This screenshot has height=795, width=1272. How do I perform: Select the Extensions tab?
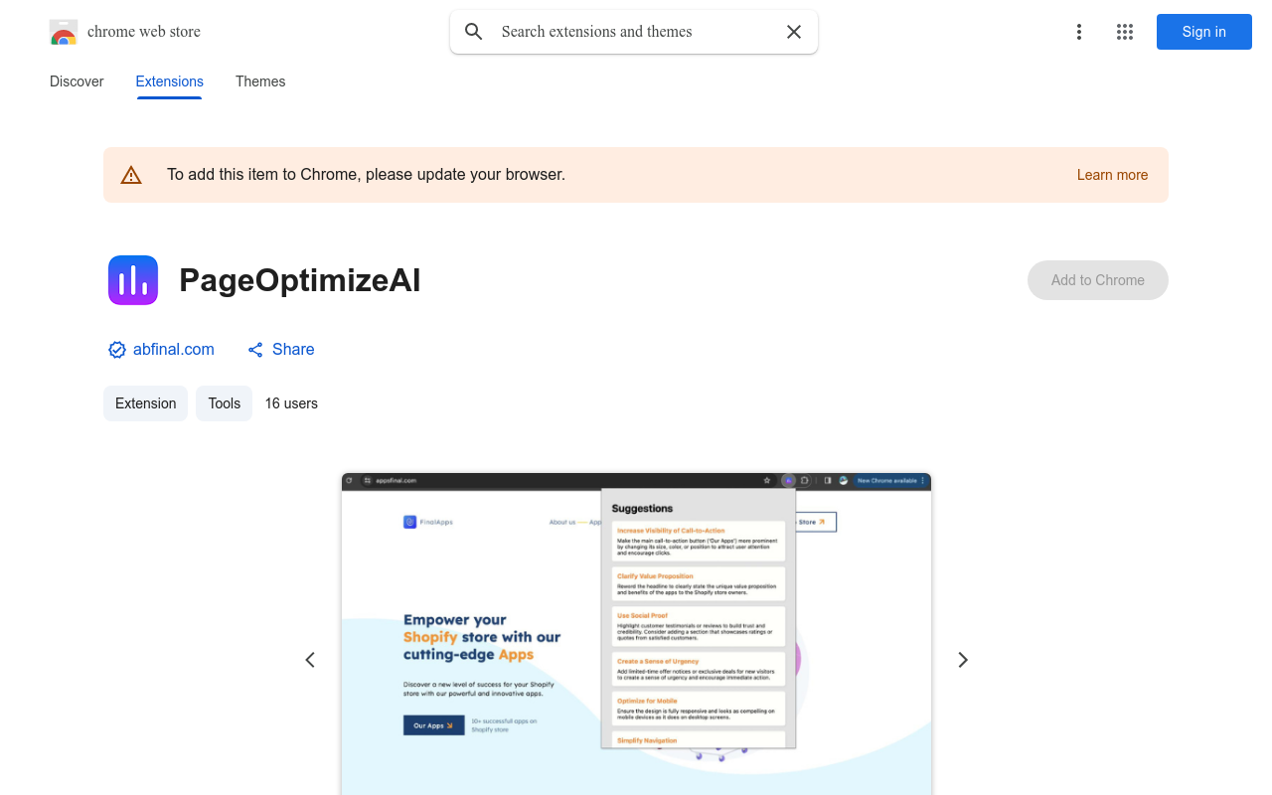click(x=170, y=81)
